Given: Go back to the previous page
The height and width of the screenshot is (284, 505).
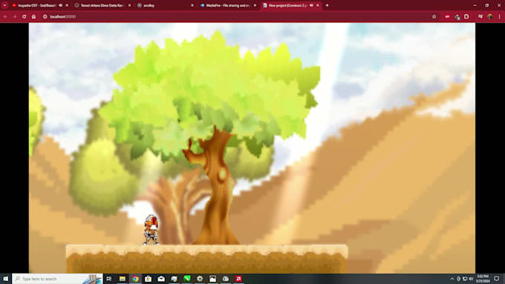Looking at the screenshot, I should tap(5, 16).
